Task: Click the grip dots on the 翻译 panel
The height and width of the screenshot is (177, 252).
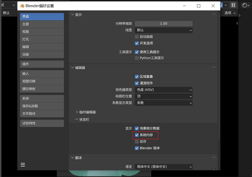Action: click(214, 158)
